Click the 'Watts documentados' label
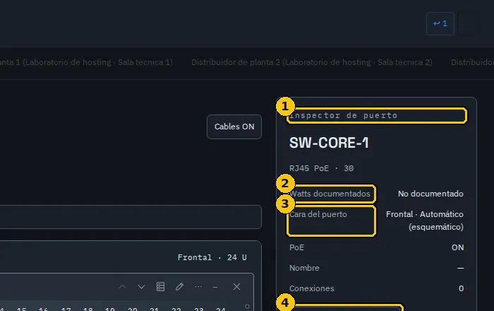494x311 pixels. (x=331, y=194)
